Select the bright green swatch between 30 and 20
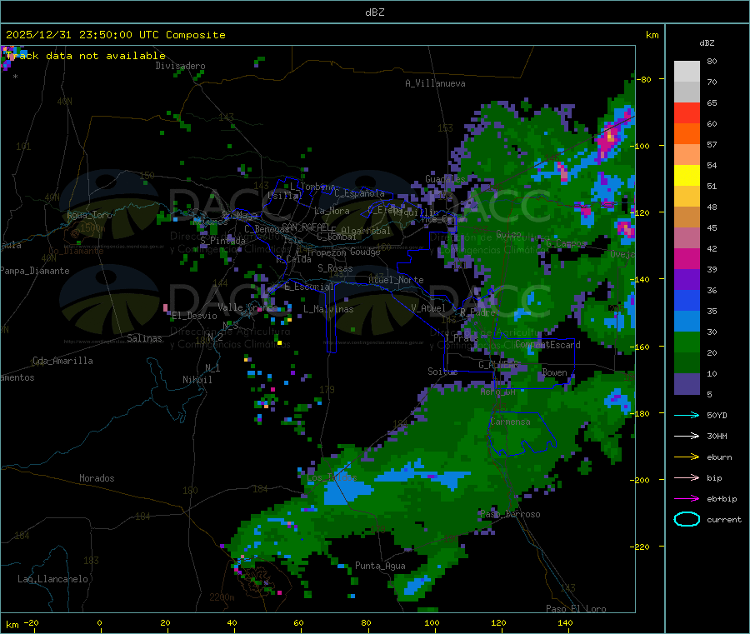Screen dimensions: 750x634 click(687, 342)
